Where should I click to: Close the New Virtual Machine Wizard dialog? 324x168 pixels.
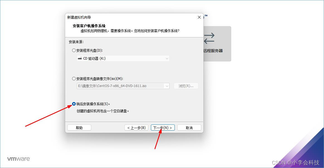click(199, 17)
